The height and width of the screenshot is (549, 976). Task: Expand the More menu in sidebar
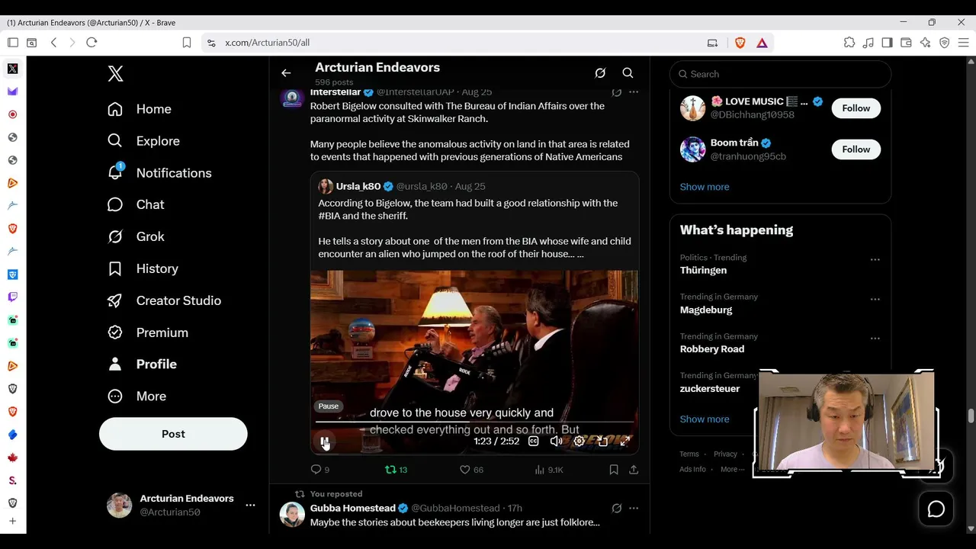[137, 396]
